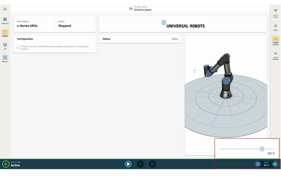This screenshot has width=281, height=176.
Task: Switch to the 3D view icon
Action: click(x=5, y=46)
